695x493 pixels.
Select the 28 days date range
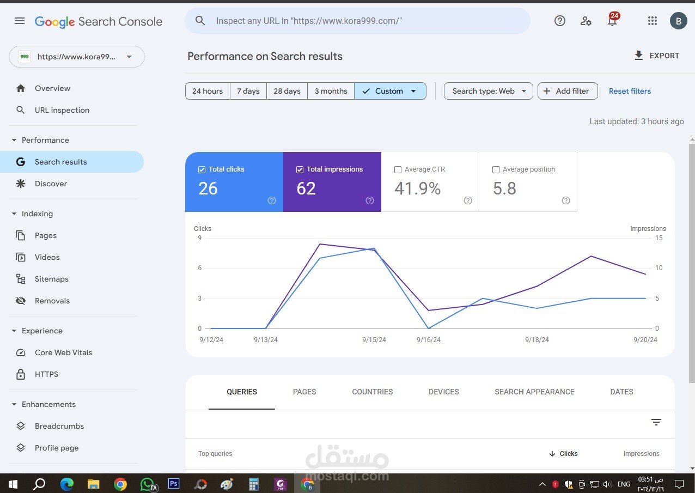click(287, 91)
